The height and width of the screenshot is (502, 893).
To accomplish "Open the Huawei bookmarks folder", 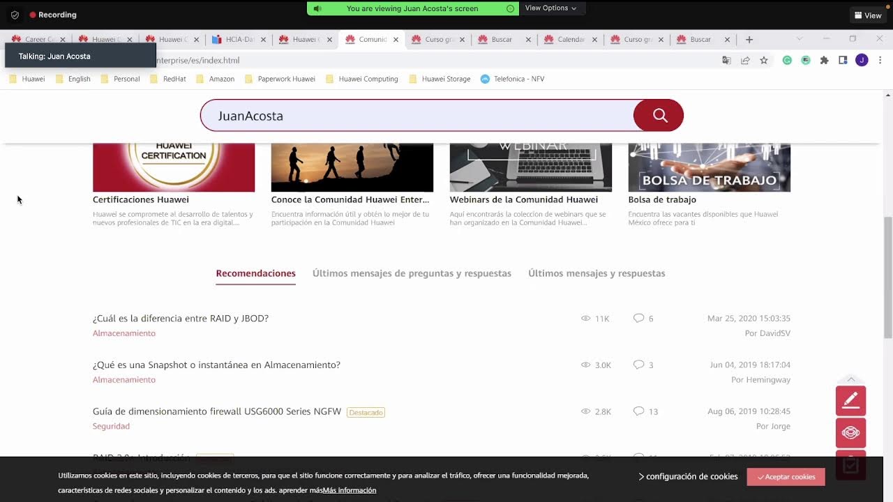I will pyautogui.click(x=27, y=79).
